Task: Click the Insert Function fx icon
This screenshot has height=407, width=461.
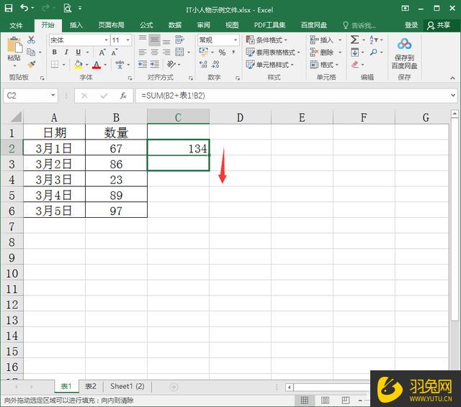Action: (123, 96)
